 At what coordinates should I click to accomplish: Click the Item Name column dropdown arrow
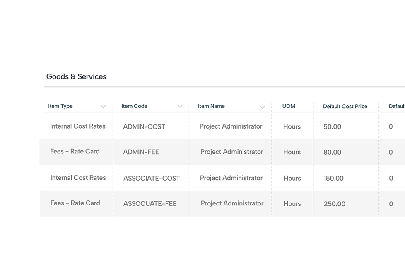(262, 107)
